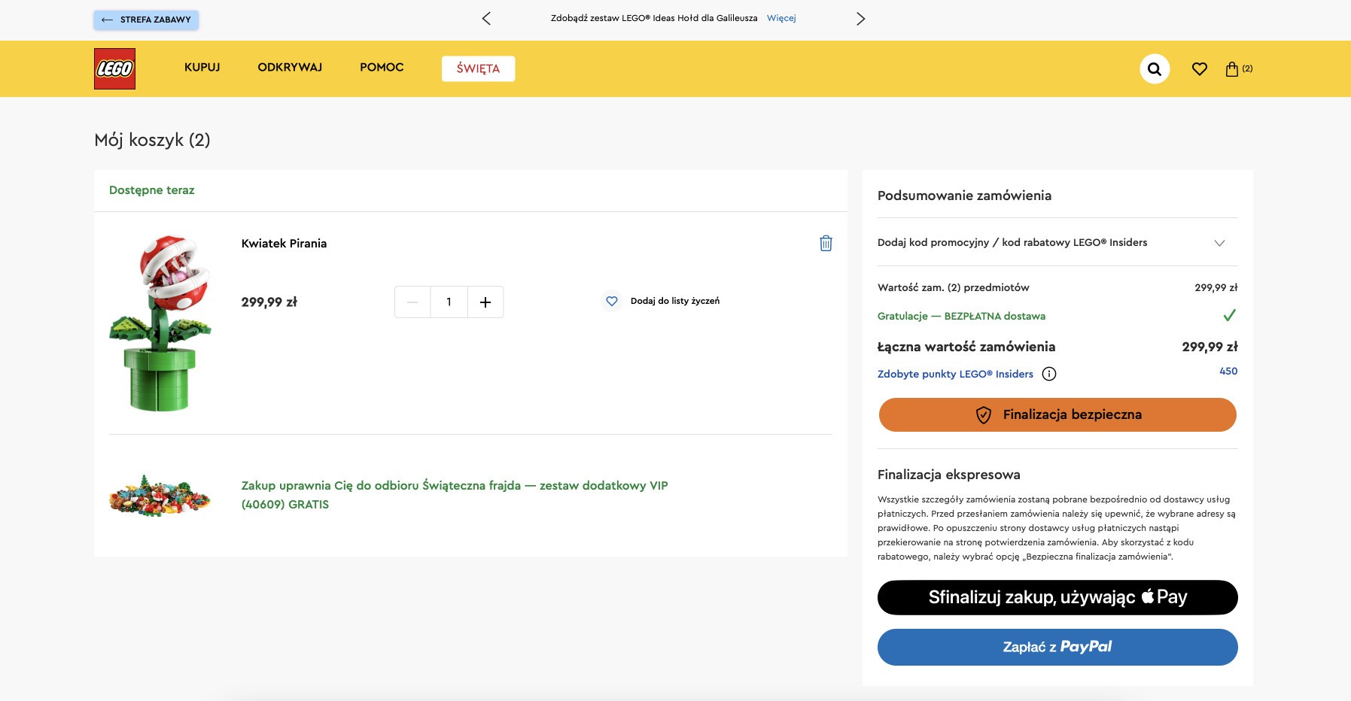Open the Kwiatek Pirania product title
This screenshot has height=701, width=1351.
[284, 244]
